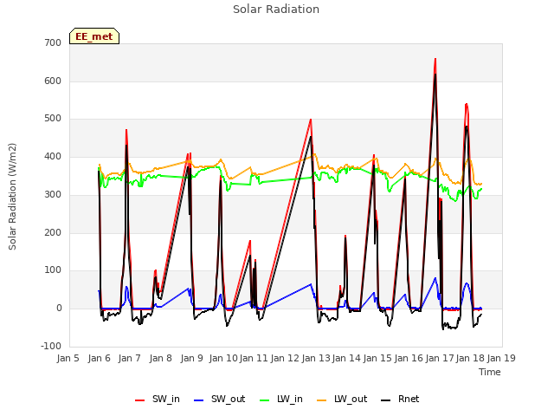The height and width of the screenshot is (416, 554).
Task: Click the Time axis label
Action: pos(490,372)
